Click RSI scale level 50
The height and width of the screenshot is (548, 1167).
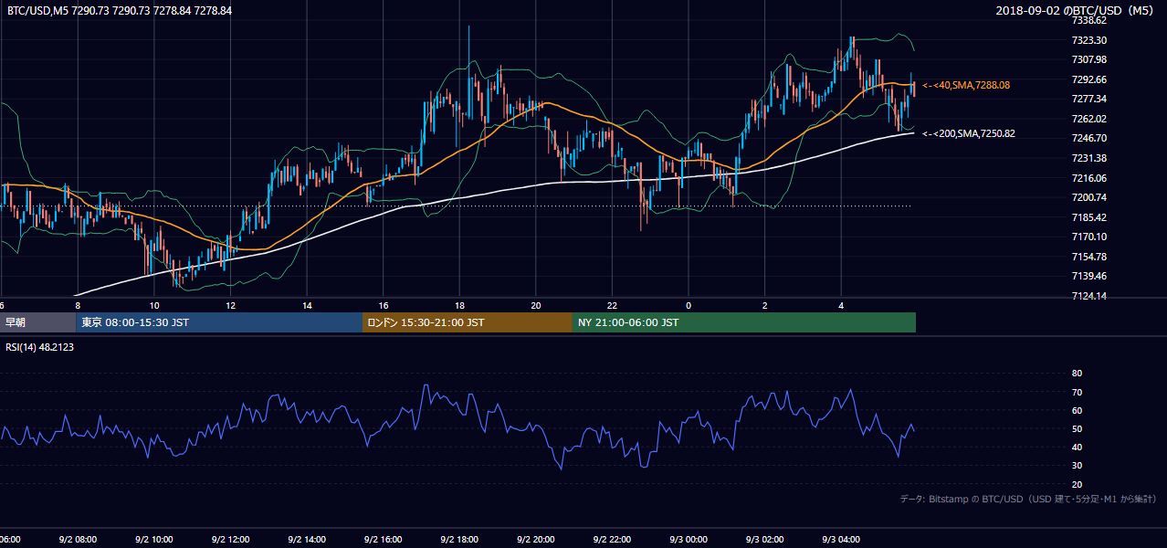click(x=1077, y=428)
